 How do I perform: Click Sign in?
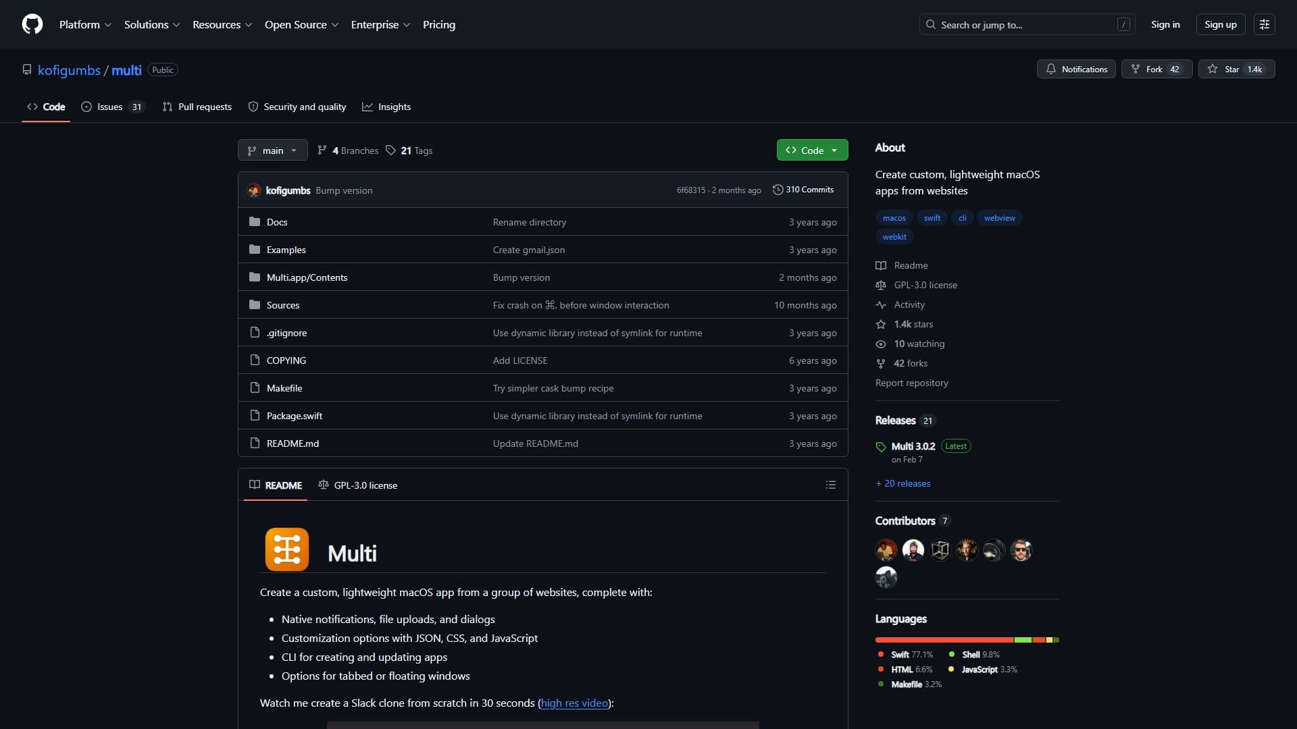1165,24
